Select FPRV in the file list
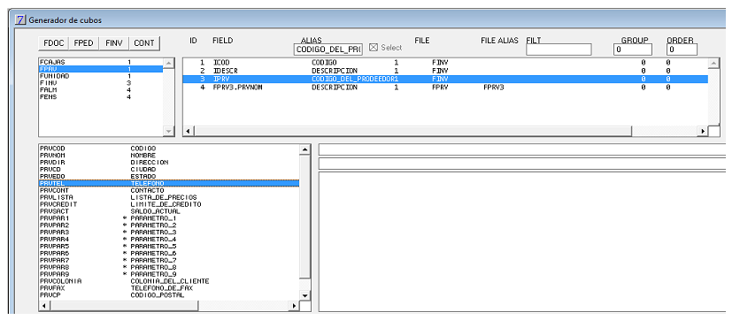This screenshot has width=740, height=320. point(101,69)
